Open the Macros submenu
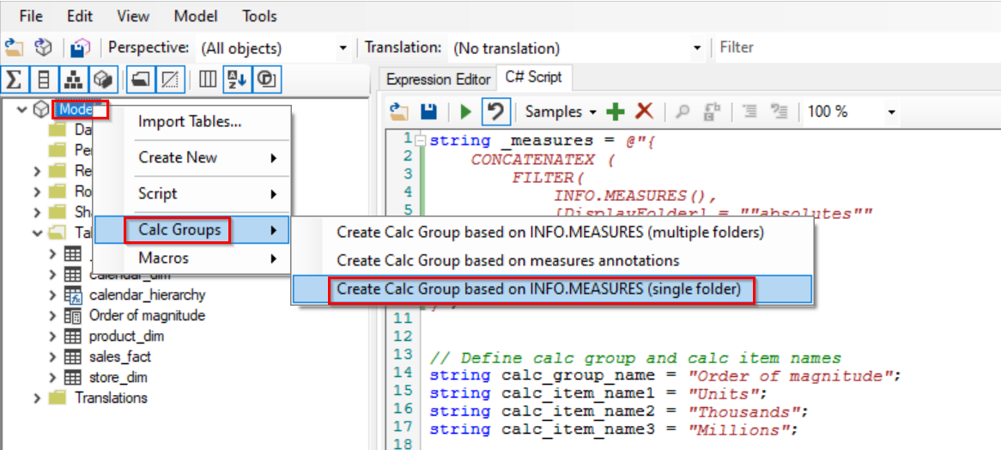 [x=191, y=258]
